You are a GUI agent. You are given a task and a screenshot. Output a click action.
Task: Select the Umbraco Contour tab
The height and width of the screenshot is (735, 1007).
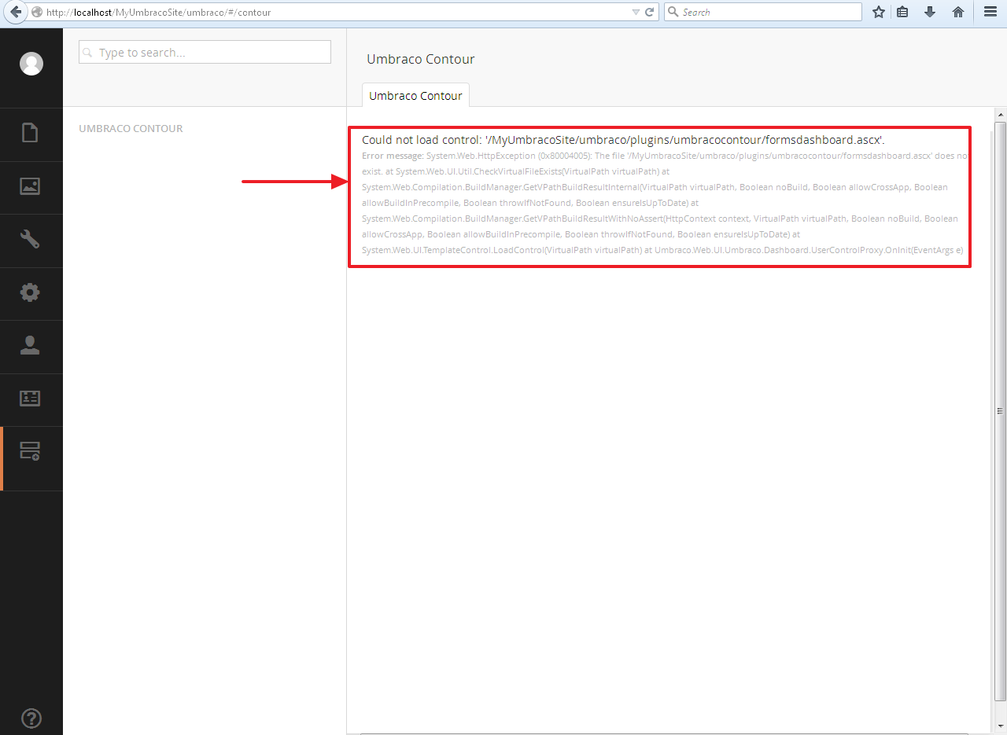(x=415, y=95)
